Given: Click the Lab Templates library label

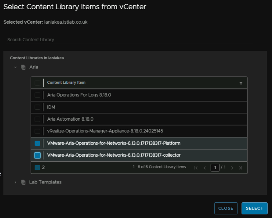Looking at the screenshot, I should [x=45, y=182].
